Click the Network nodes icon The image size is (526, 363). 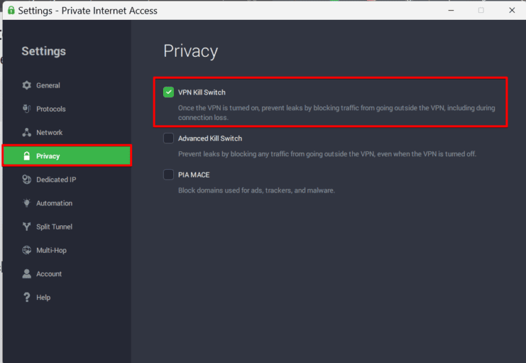(27, 132)
